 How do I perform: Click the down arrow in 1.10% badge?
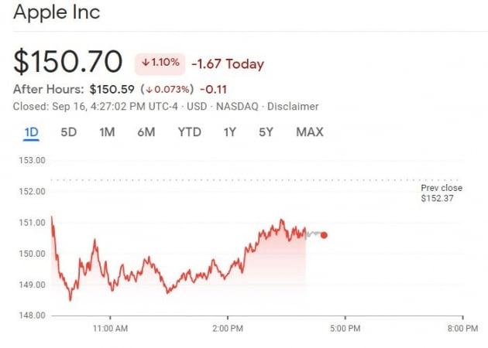(x=146, y=63)
